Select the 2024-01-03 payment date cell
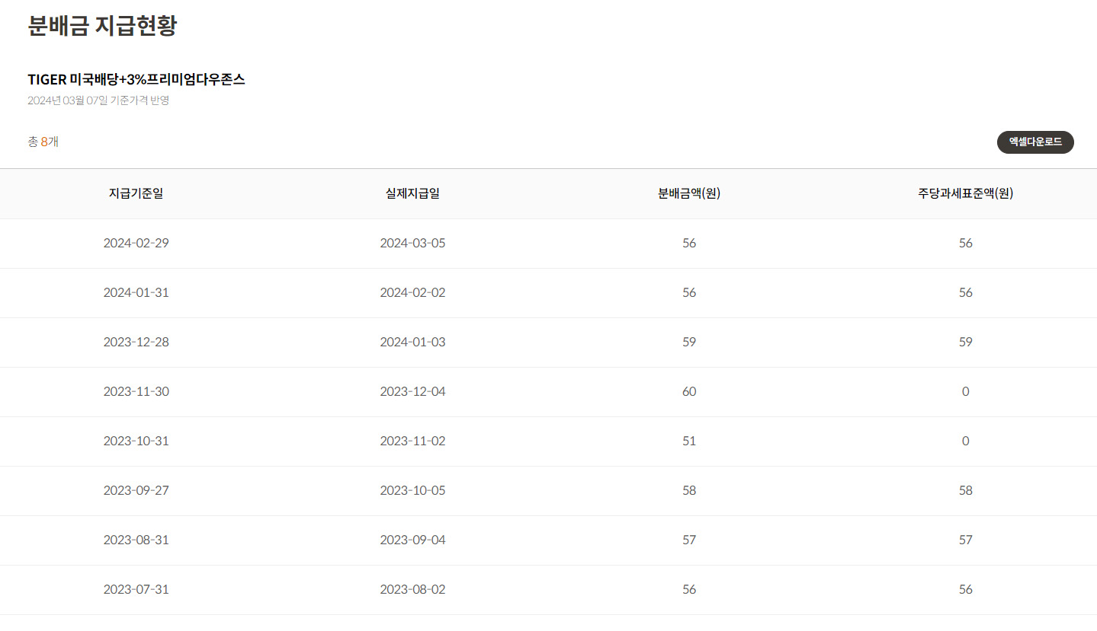Screen dimensions: 1097x631 [412, 343]
